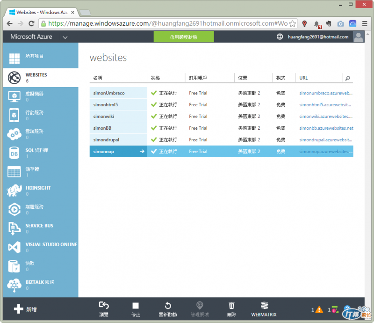Open simondrupal.azurewebsit... URL link

pos(325,140)
